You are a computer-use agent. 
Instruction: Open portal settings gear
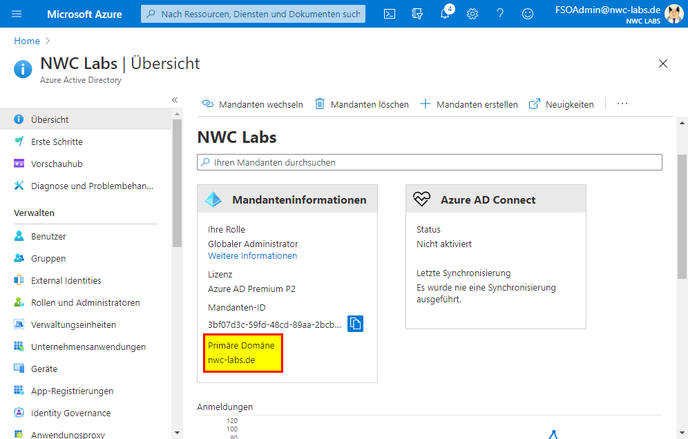point(472,14)
